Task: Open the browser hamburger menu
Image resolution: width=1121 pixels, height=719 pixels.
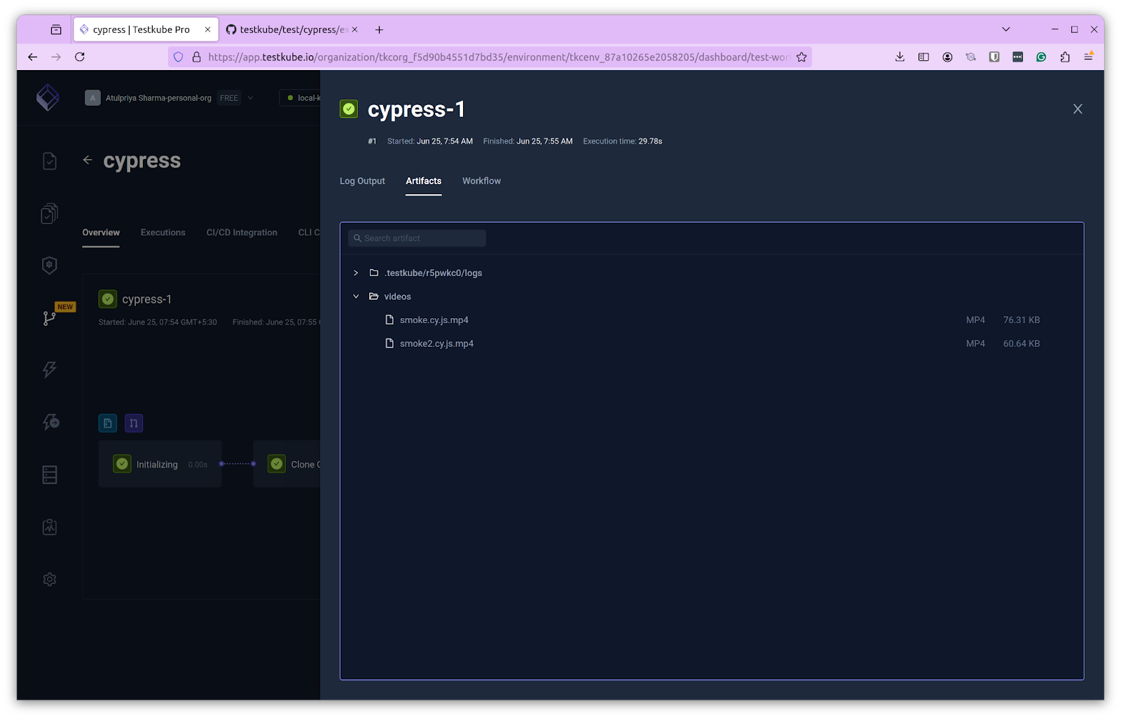Action: tap(1089, 57)
